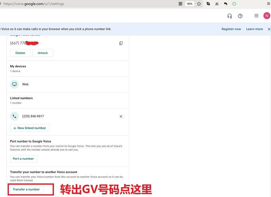Click the Web device monitor icon

pos(14,84)
